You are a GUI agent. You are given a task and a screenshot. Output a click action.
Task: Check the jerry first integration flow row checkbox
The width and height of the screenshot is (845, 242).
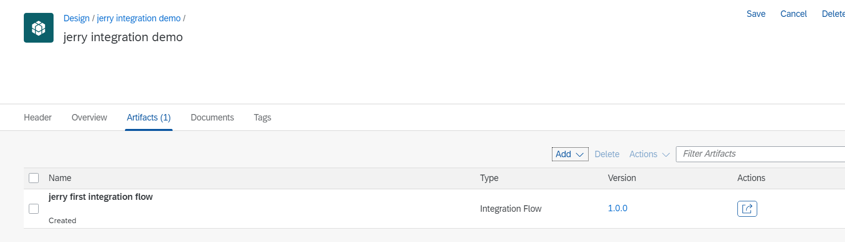34,209
